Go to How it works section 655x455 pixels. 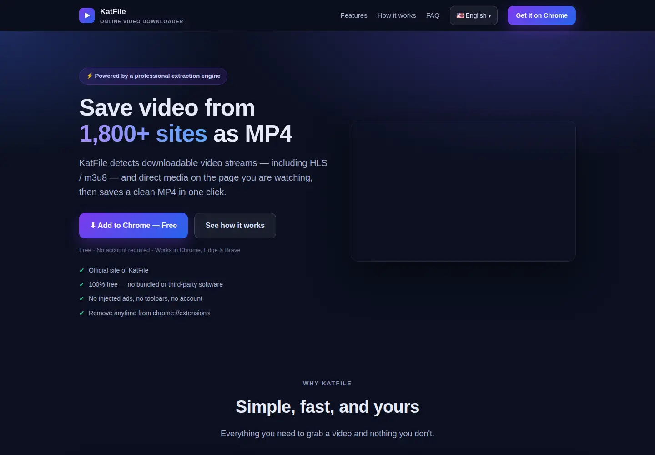coord(397,15)
